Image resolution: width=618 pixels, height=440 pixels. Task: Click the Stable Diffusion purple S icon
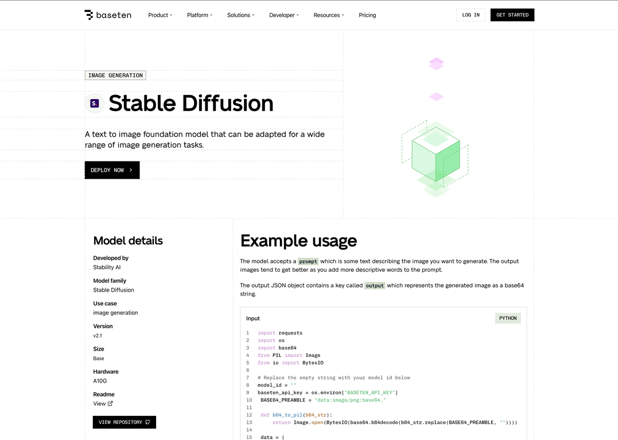[x=95, y=104]
